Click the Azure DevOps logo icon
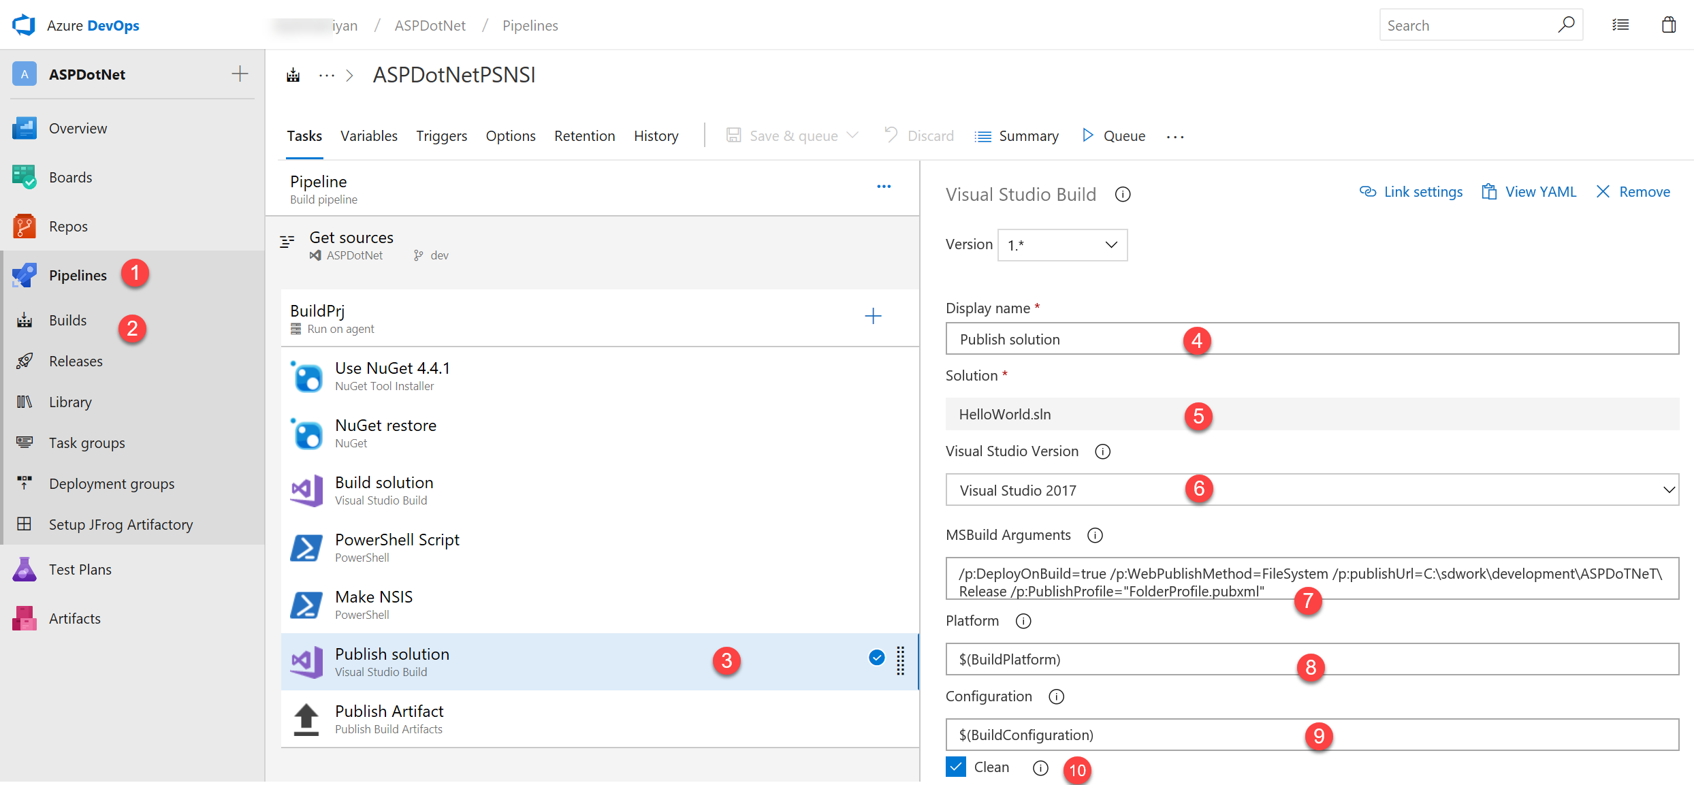This screenshot has width=1694, height=785. click(x=24, y=25)
